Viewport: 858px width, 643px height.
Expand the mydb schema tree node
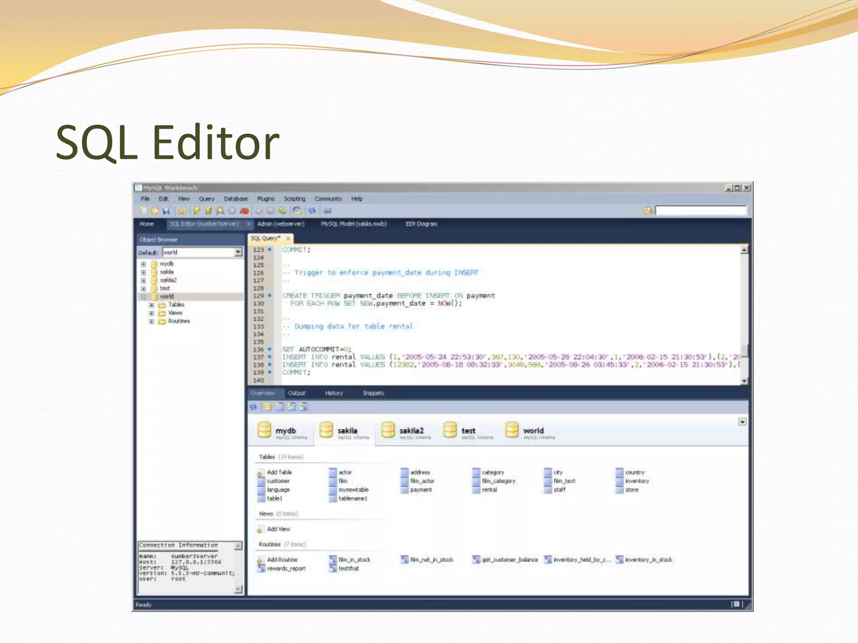[143, 264]
